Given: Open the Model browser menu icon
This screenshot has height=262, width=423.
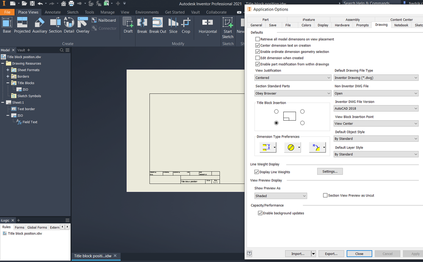Looking at the screenshot, I should (x=67, y=50).
